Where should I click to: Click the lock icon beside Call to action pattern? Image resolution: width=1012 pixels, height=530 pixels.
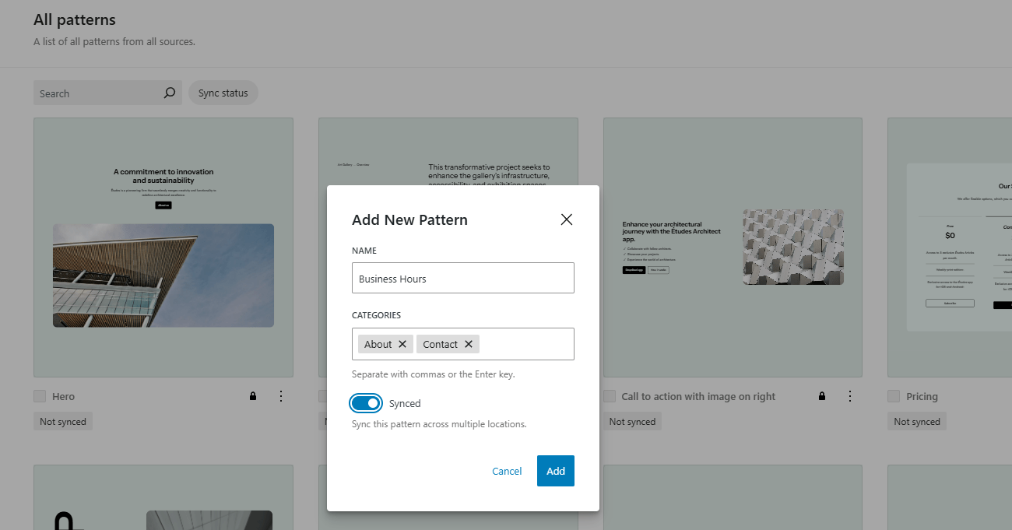(x=821, y=396)
